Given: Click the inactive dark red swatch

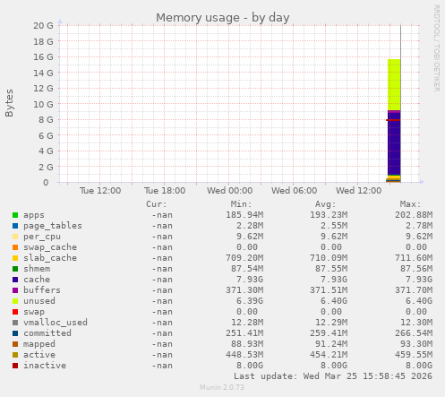Looking at the screenshot, I should [x=15, y=366].
